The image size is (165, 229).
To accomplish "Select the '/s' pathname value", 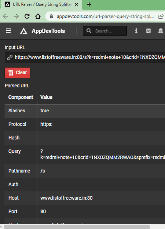I will [x=43, y=171].
